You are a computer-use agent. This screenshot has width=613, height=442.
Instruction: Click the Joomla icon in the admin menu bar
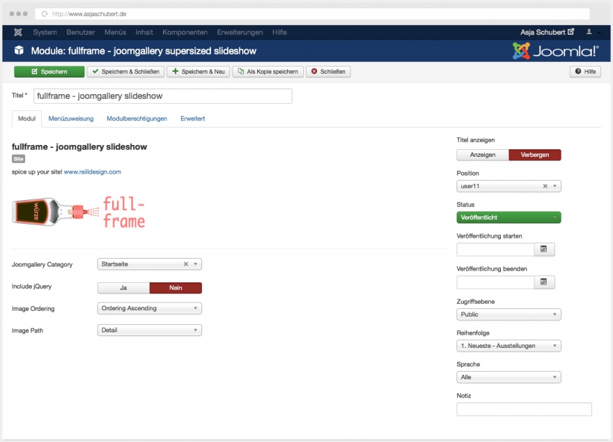point(18,32)
